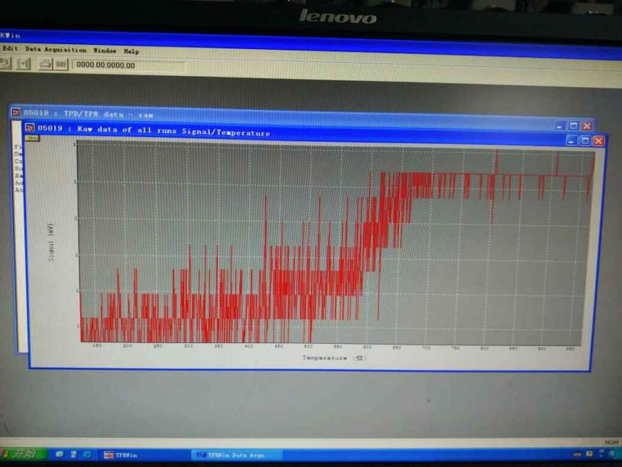Screen dimensions: 622x467
Task: Close the TPD/TPR data raw window
Action: point(587,127)
